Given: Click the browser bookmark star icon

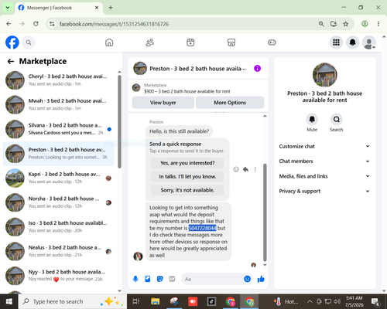Looking at the screenshot, I should [346, 24].
